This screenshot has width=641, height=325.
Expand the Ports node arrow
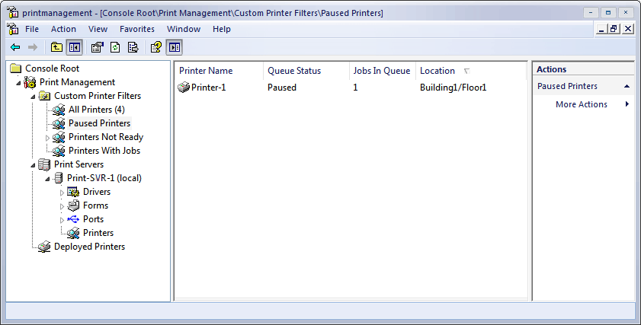[x=62, y=220]
